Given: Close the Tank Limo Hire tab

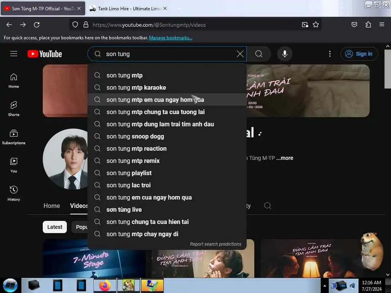Looking at the screenshot, I should click(165, 8).
